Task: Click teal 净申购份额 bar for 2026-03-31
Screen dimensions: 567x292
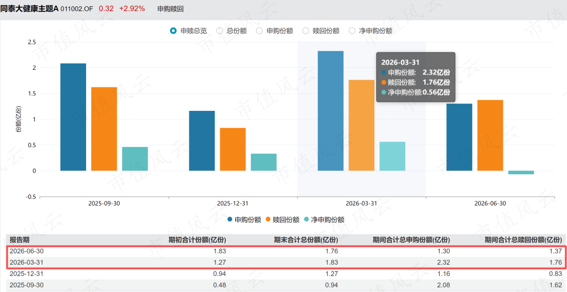Action: pyautogui.click(x=392, y=156)
